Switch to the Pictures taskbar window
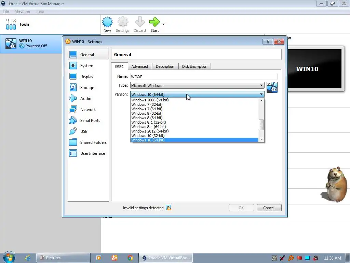The width and height of the screenshot is (350, 263). 63,258
